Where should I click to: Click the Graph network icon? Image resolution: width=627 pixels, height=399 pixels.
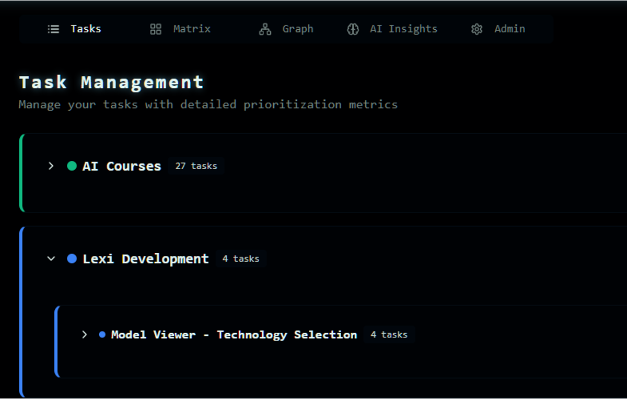[x=265, y=29]
